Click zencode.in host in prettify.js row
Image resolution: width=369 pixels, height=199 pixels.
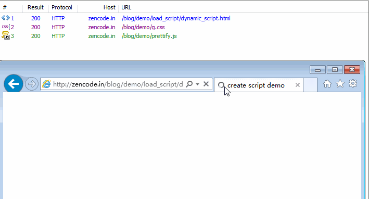[101, 36]
